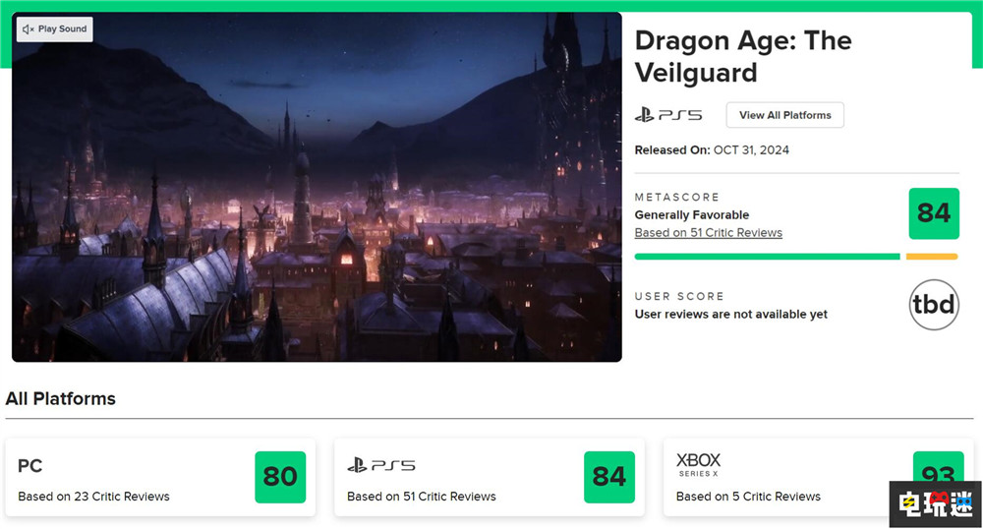Click the yellow mixed reviews bar segment

[931, 257]
